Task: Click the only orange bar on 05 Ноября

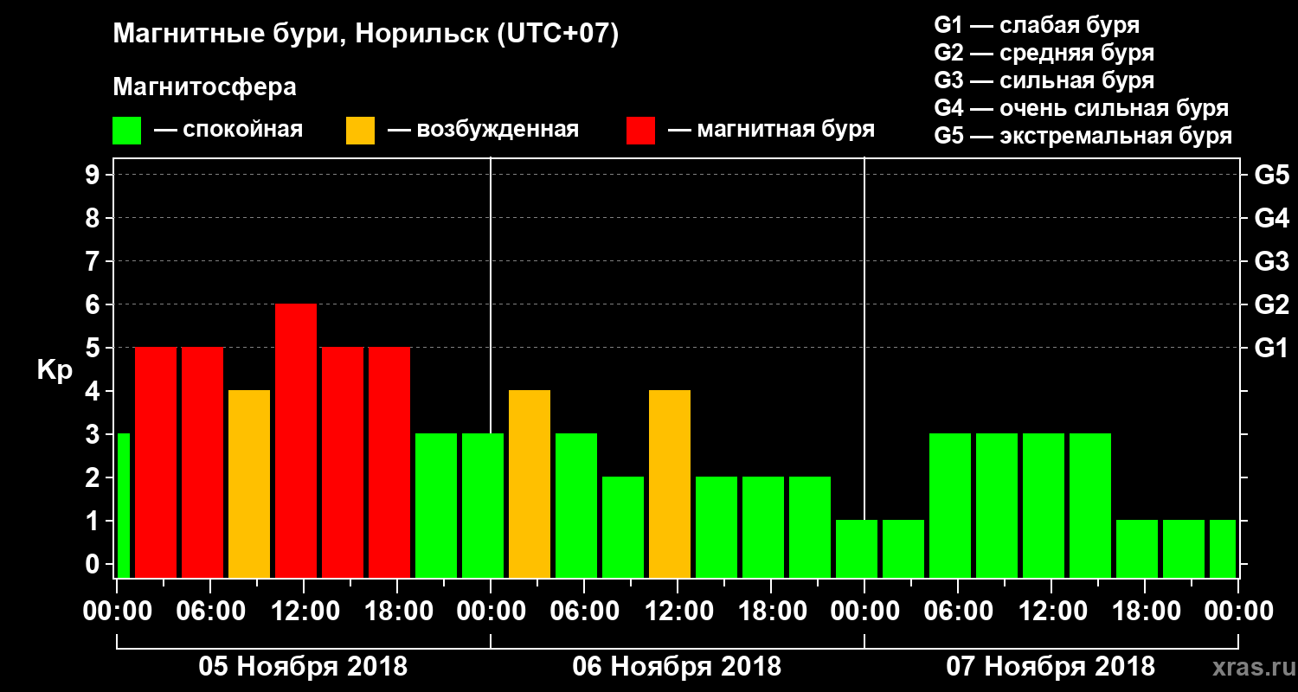Action: (x=249, y=484)
